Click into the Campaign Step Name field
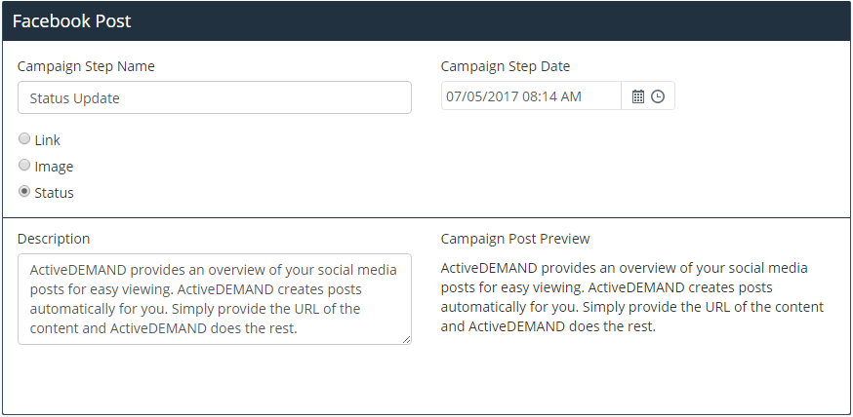The width and height of the screenshot is (853, 417). 215,97
